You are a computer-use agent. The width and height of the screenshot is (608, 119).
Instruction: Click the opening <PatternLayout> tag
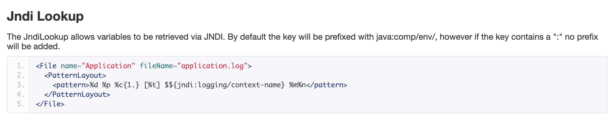(x=75, y=75)
